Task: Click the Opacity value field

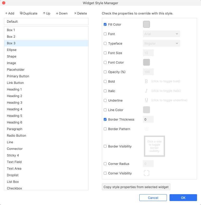Action: pos(148,72)
